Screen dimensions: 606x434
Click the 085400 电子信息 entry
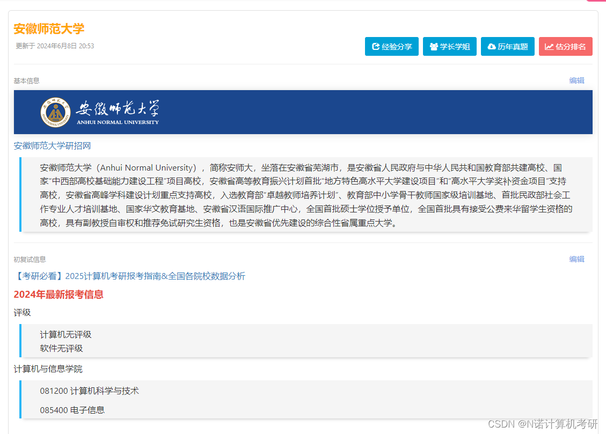click(x=72, y=410)
